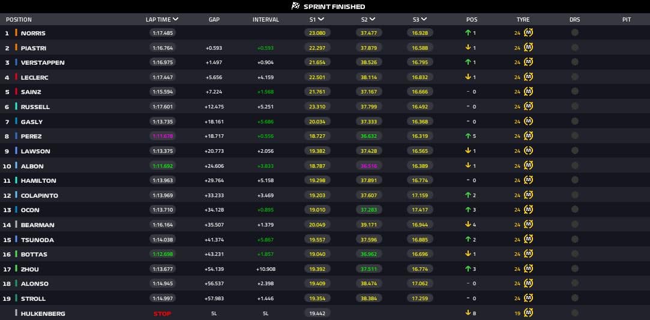Viewport: 650px width, 320px height.
Task: Click Stroll's gap value +57.983
Action: coord(214,298)
